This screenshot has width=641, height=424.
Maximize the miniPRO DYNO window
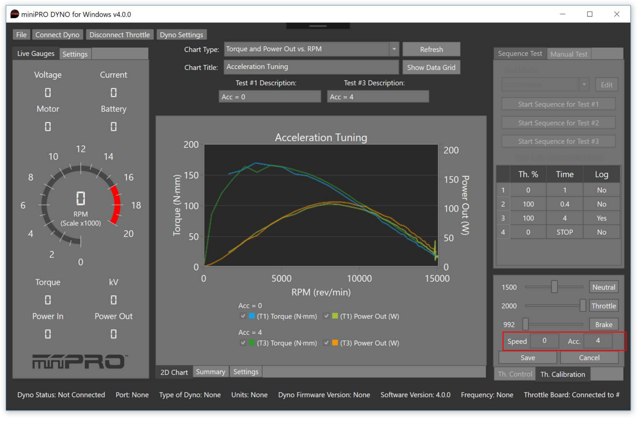tap(589, 14)
